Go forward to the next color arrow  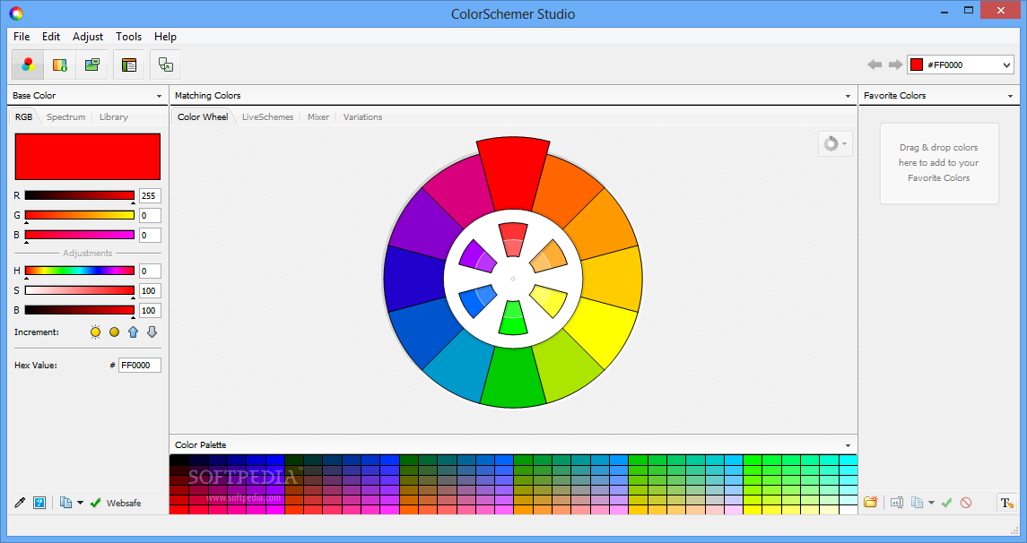(895, 65)
